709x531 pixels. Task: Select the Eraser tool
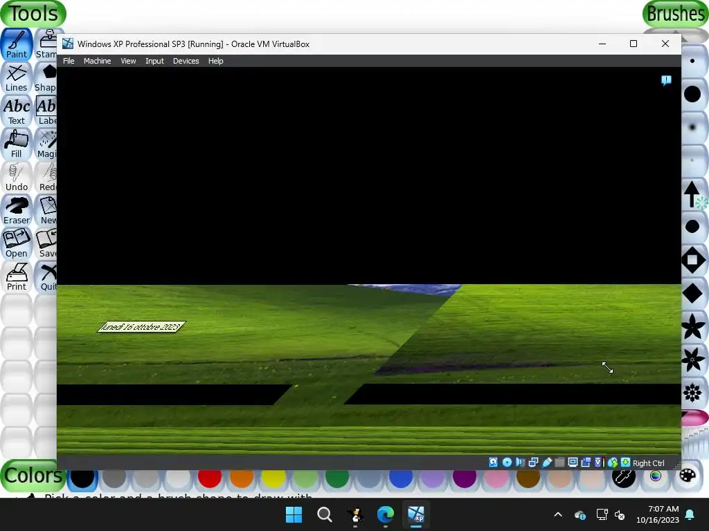click(17, 210)
